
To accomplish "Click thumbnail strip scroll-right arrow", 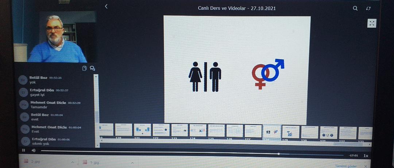I will pyautogui.click(x=370, y=144).
